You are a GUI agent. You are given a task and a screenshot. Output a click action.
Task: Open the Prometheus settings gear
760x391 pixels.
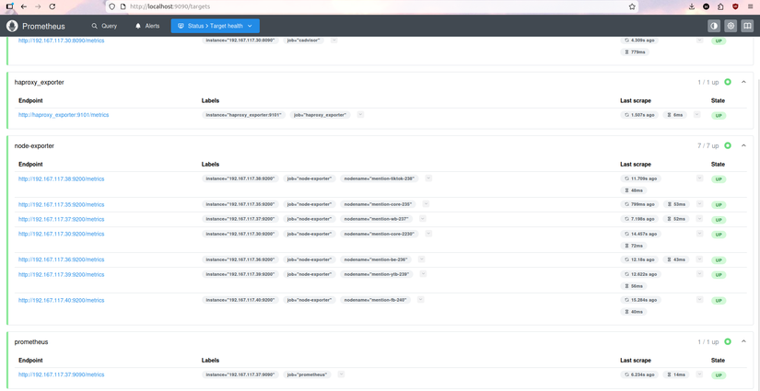tap(731, 26)
